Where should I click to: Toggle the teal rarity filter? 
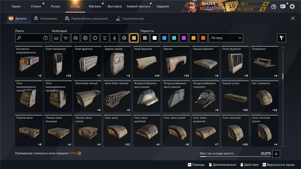[174, 38]
